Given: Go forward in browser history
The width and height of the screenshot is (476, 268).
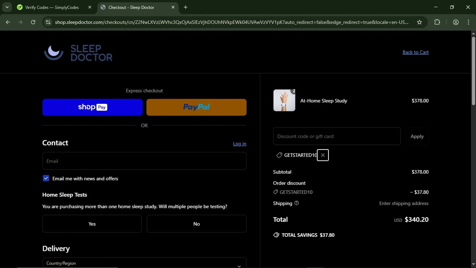Looking at the screenshot, I should coord(20,22).
